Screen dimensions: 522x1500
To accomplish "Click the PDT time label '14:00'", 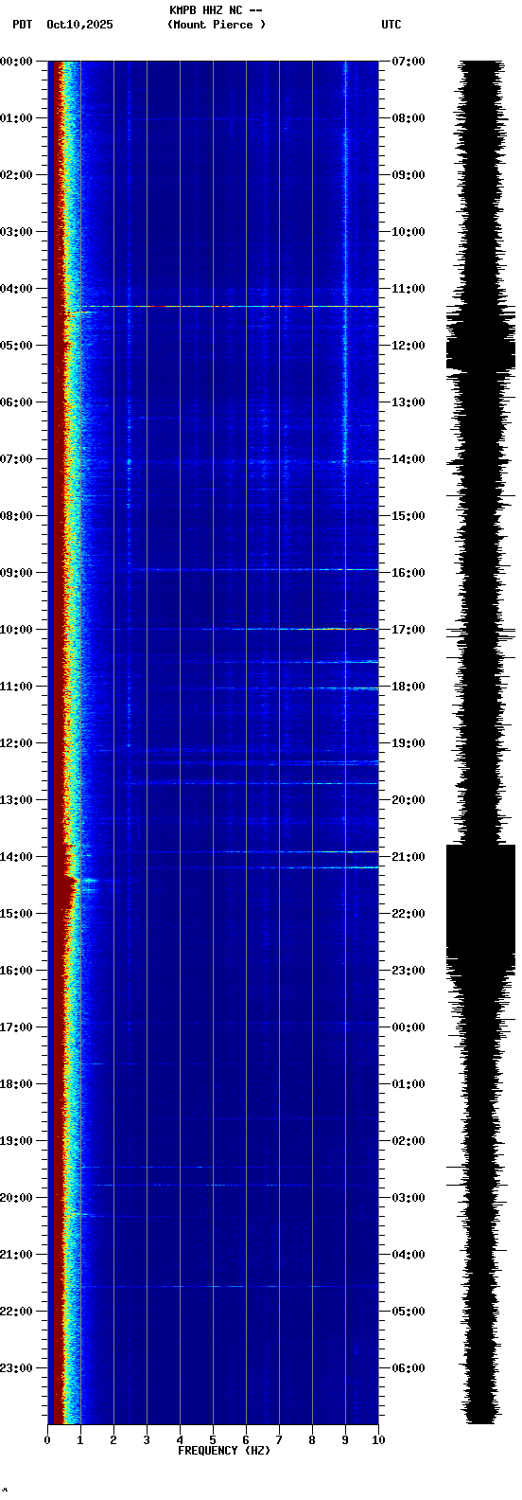I will coord(16,857).
